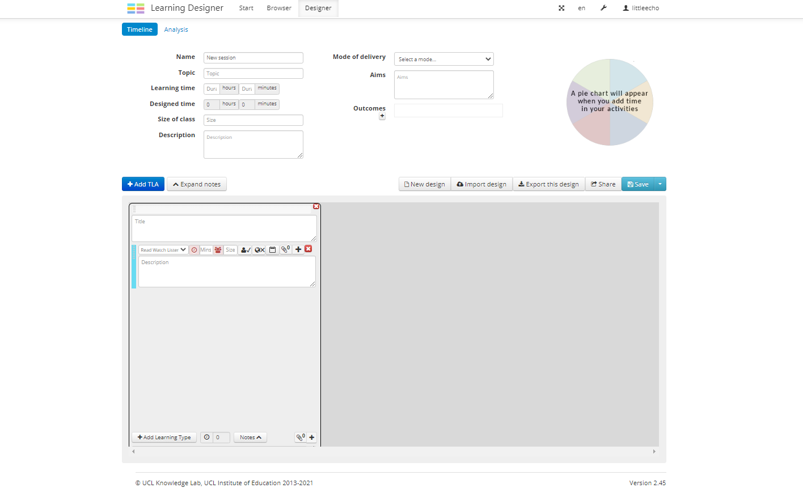The width and height of the screenshot is (803, 488).
Task: Delete the TLA with red X icon
Action: 316,206
